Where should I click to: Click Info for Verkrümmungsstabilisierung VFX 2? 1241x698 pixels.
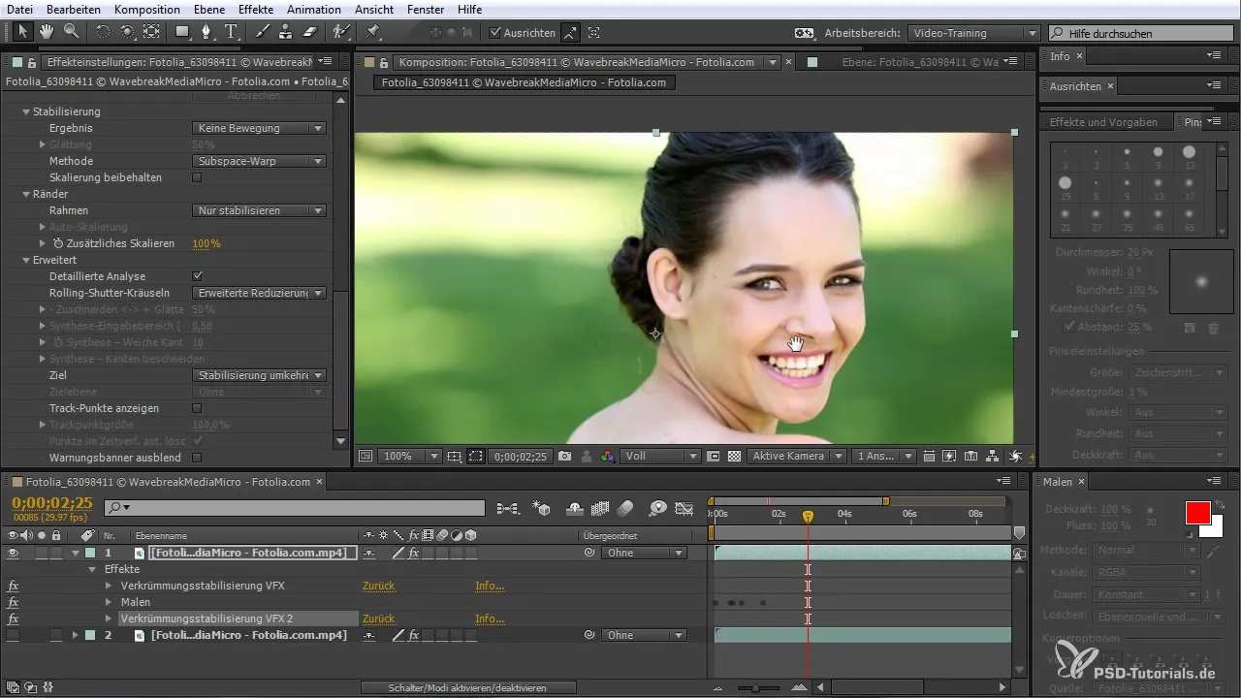490,619
